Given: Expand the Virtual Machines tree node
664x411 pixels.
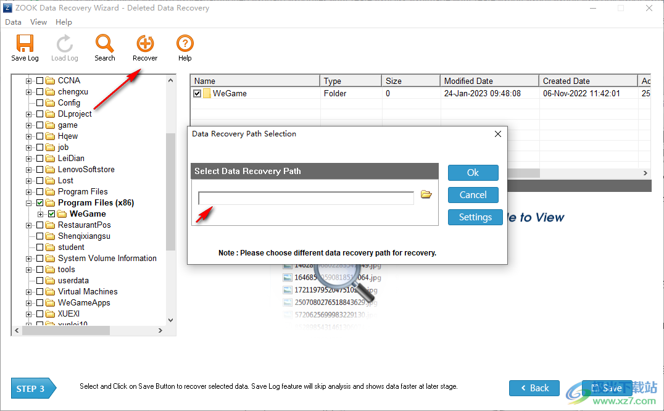Looking at the screenshot, I should click(x=29, y=291).
